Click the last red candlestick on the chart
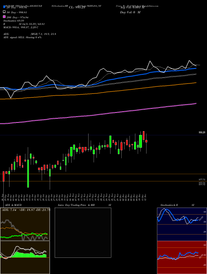The width and height of the screenshot is (207, 274). point(147,141)
